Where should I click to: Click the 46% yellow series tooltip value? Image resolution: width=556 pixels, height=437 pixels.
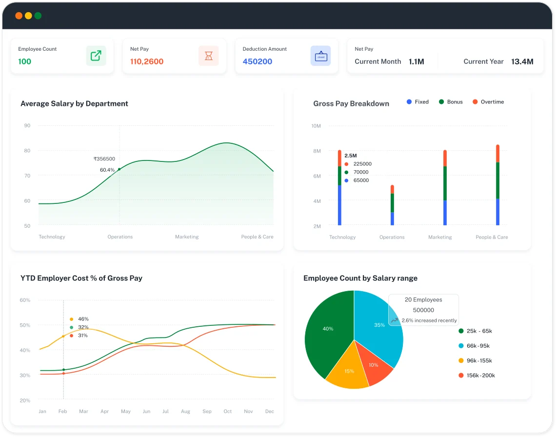[83, 319]
